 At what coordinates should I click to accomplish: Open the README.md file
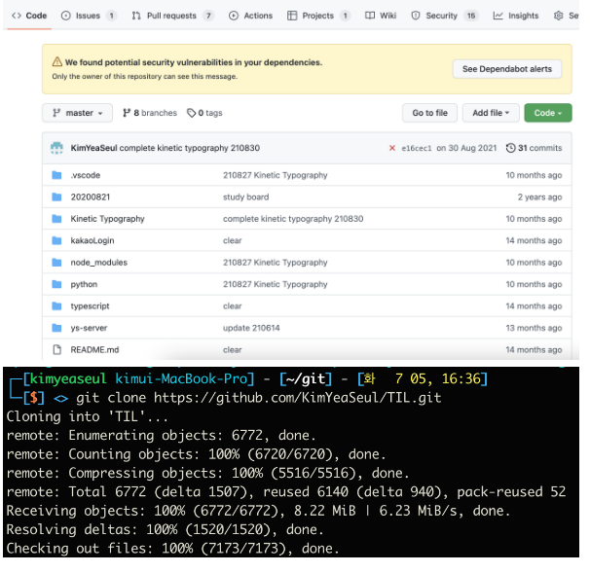(x=94, y=349)
